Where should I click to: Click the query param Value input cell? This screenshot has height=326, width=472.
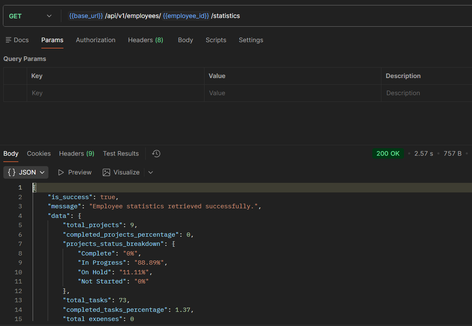tap(292, 93)
